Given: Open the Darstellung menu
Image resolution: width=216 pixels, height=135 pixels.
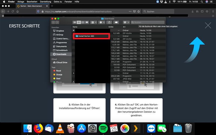Looking at the screenshot, I should 45,2.
